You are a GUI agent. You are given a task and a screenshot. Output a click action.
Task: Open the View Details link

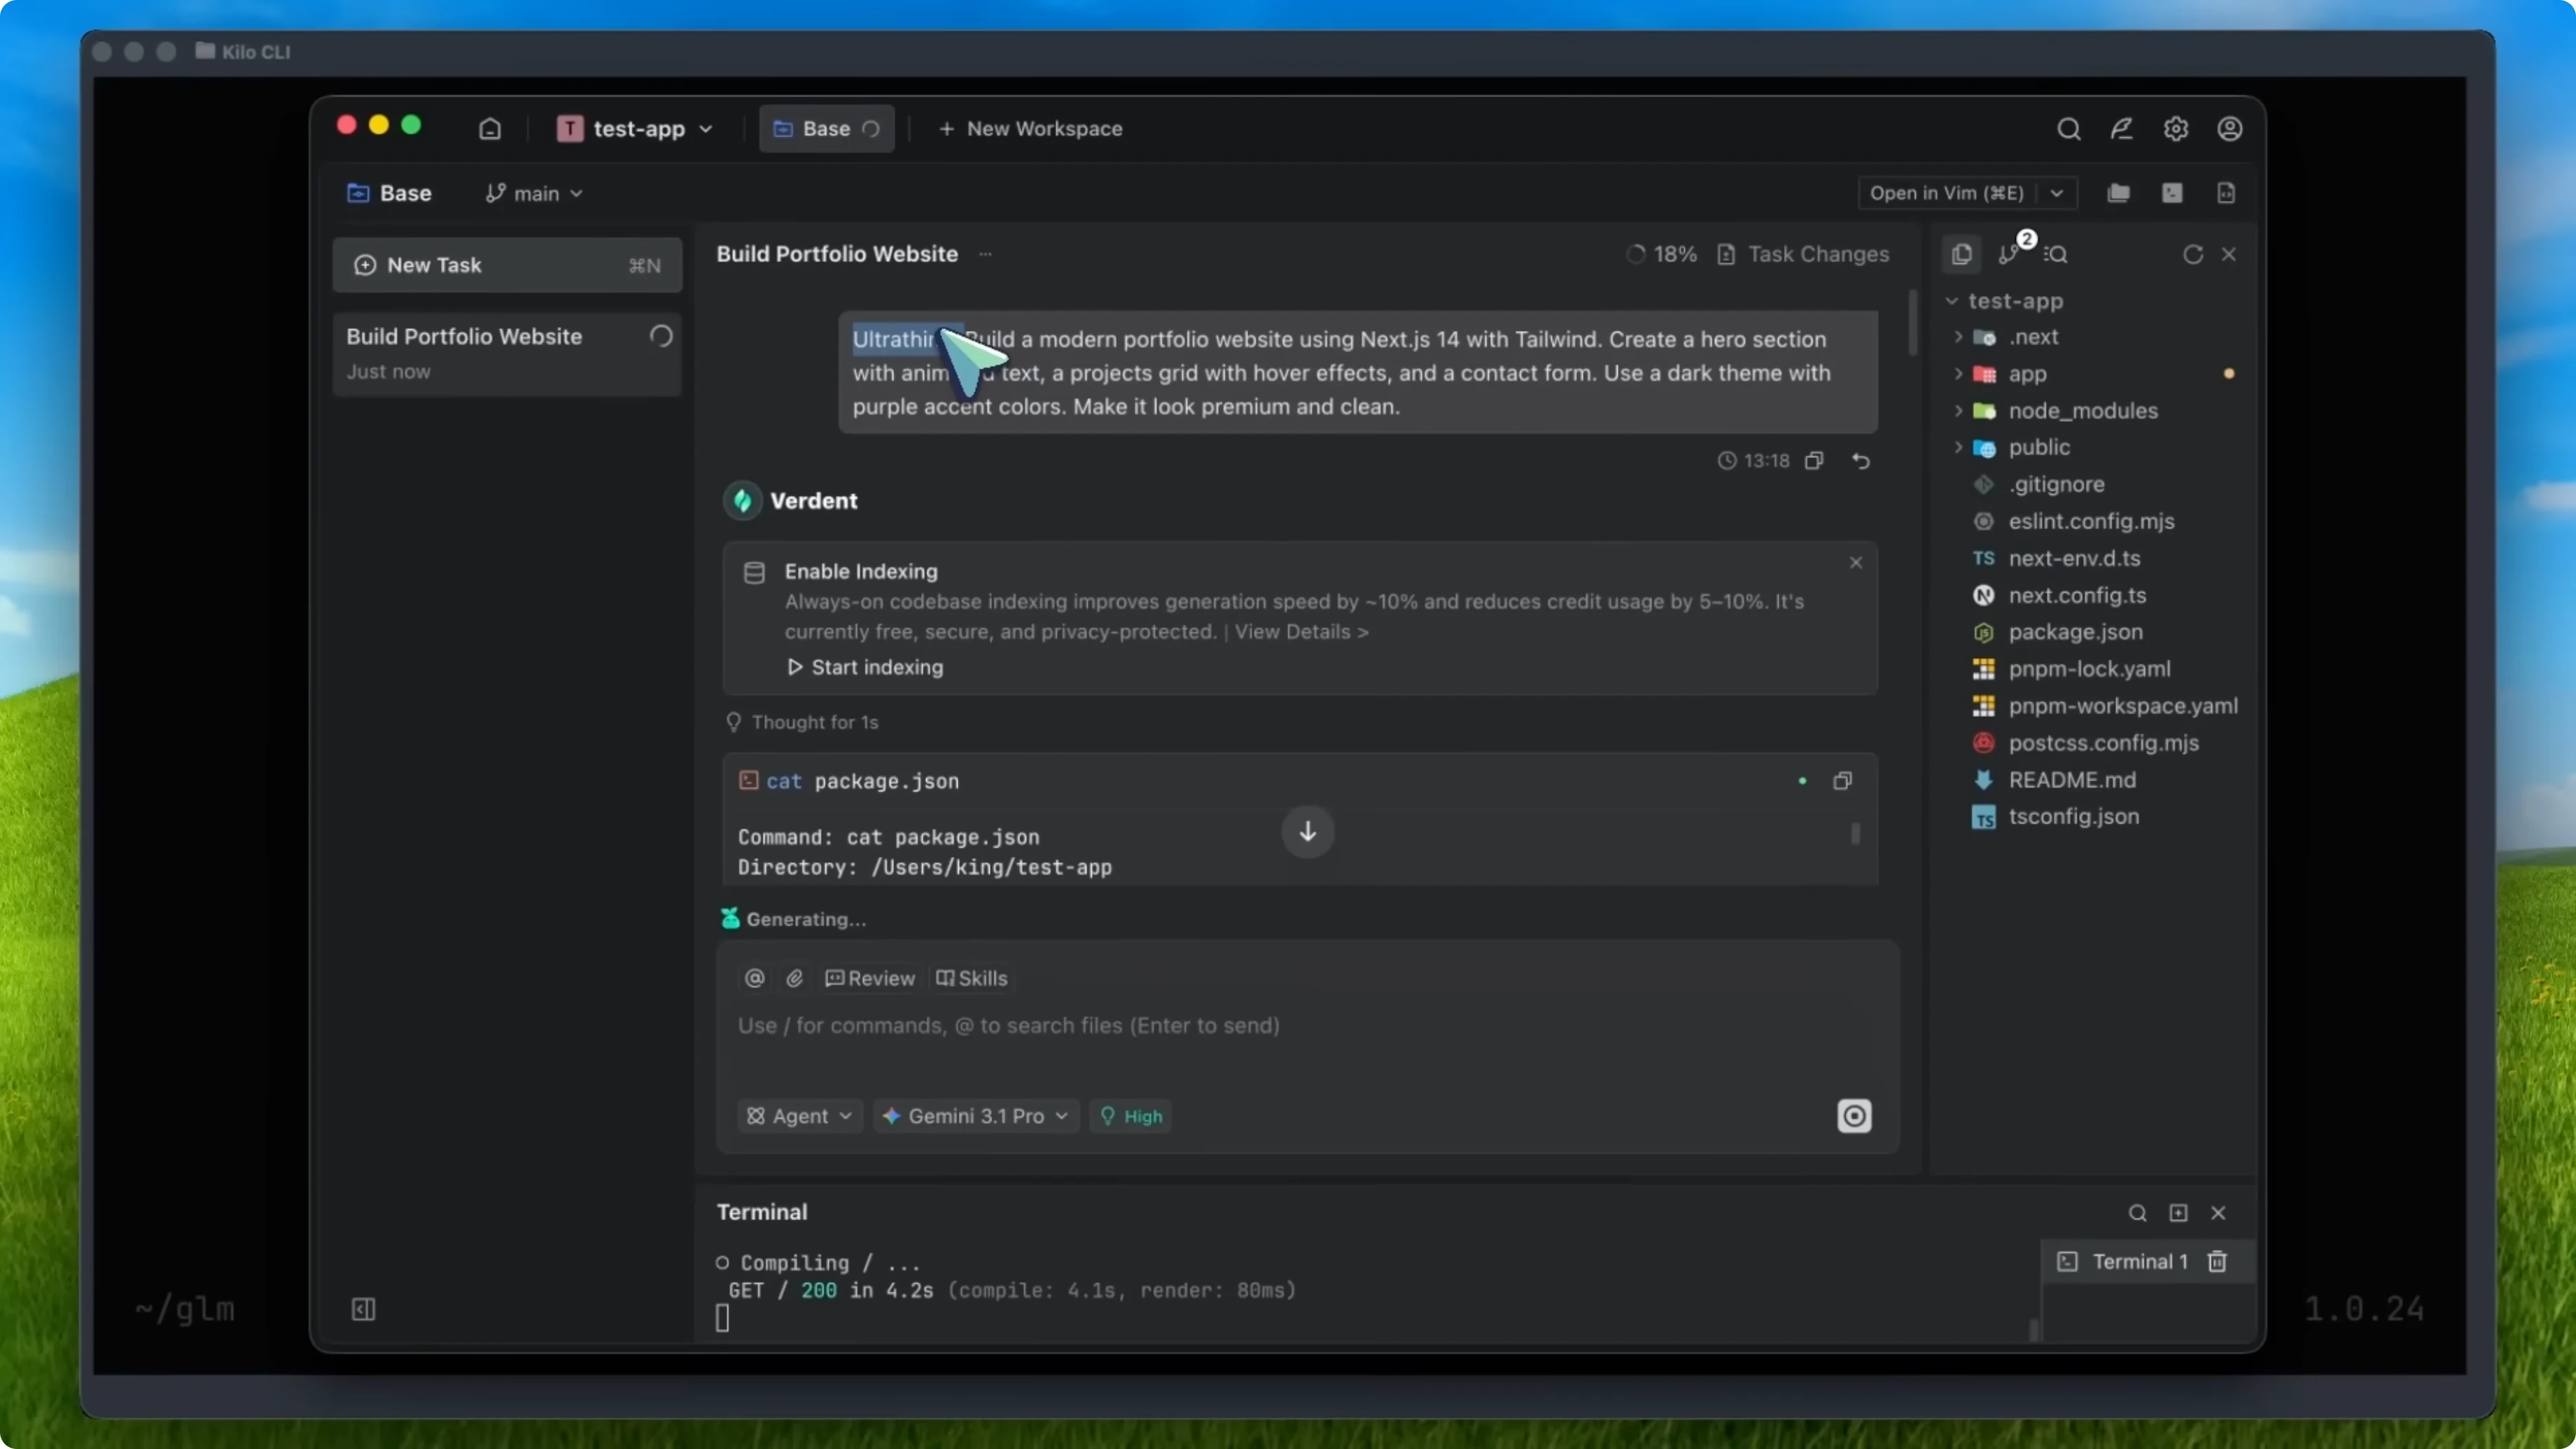point(1299,631)
